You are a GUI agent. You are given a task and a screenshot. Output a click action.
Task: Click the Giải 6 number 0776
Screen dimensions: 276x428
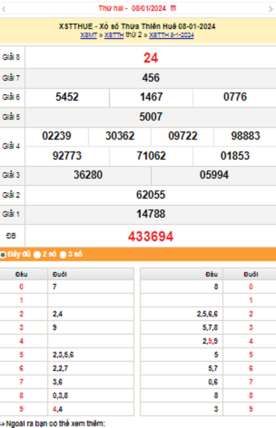(235, 97)
